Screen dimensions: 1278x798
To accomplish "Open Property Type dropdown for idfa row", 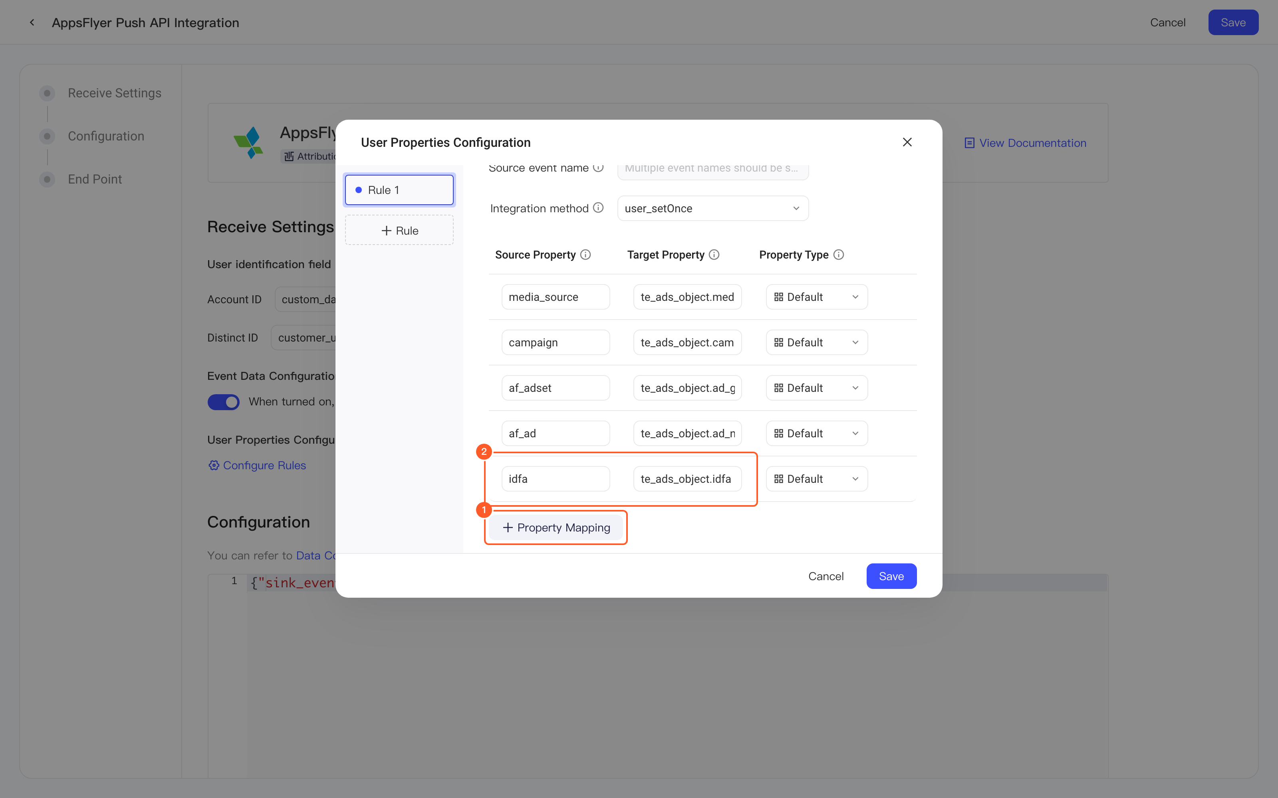I will pos(816,478).
